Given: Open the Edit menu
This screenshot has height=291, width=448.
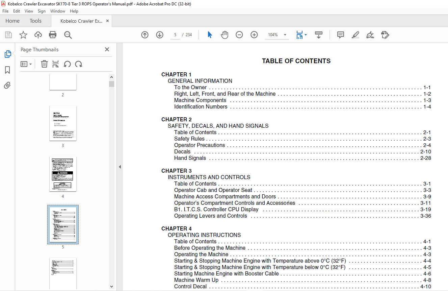Looking at the screenshot, I should coord(17,11).
